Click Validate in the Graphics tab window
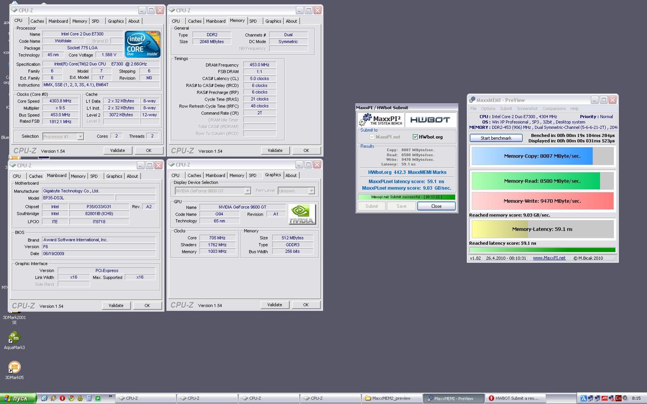 click(275, 305)
